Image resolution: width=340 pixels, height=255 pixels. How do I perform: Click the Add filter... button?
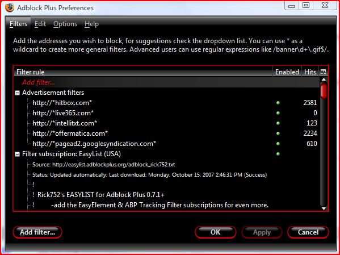(x=37, y=232)
